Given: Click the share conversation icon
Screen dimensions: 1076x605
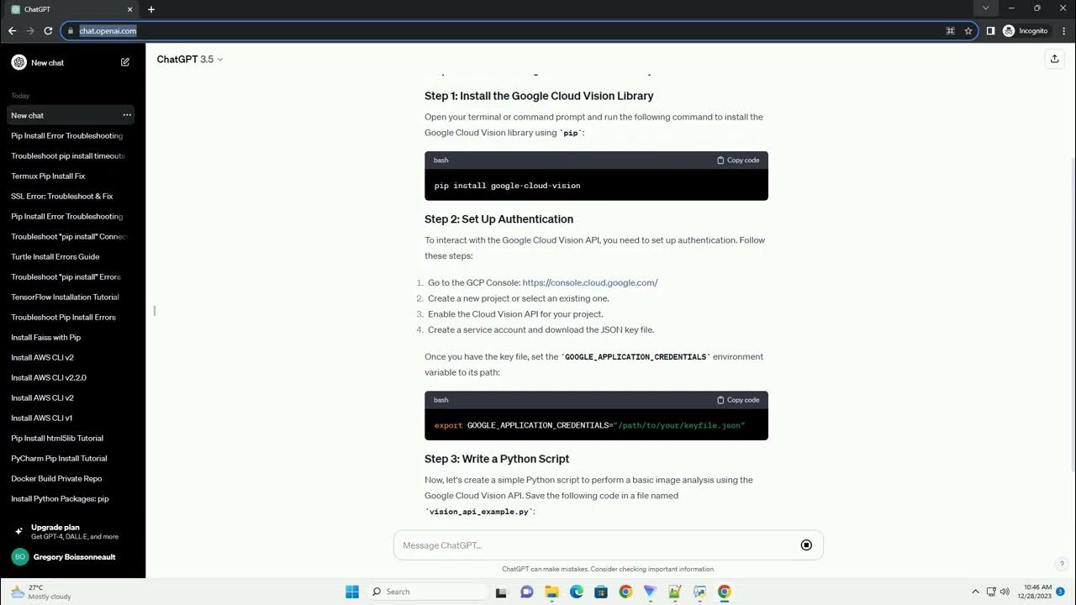Looking at the screenshot, I should tap(1054, 59).
